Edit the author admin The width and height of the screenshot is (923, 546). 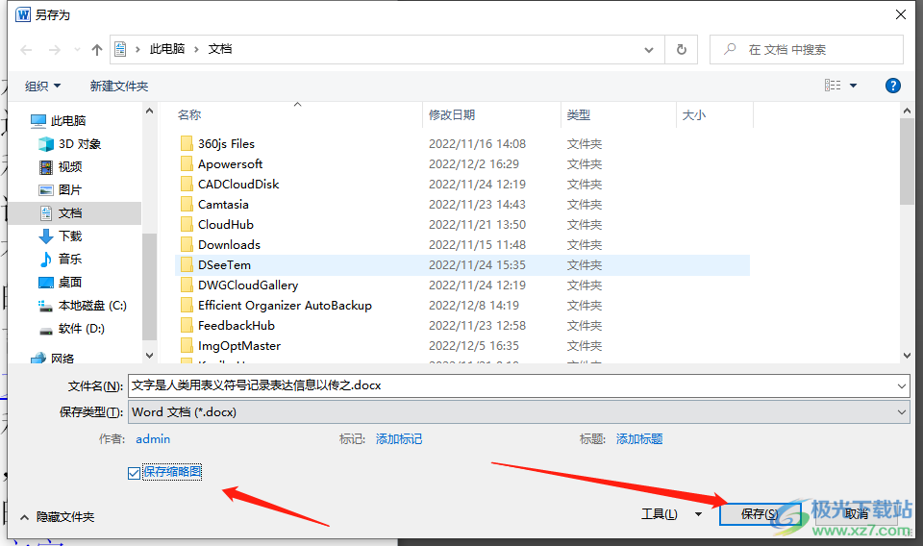(x=153, y=439)
